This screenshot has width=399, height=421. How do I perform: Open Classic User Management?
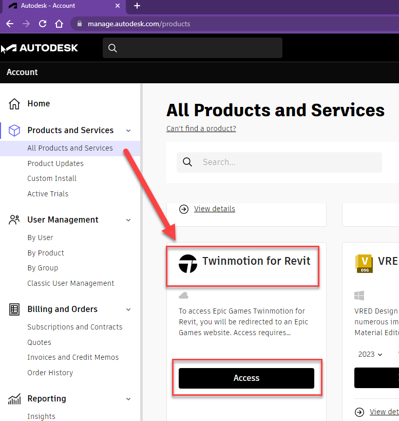71,283
